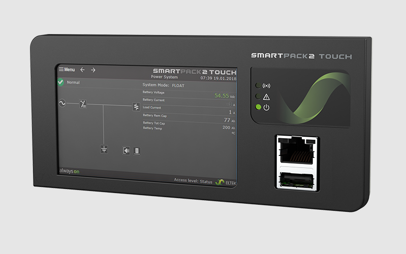Tap the 'System Mode: FLOAT' row
This screenshot has width=406, height=254.
(x=164, y=85)
